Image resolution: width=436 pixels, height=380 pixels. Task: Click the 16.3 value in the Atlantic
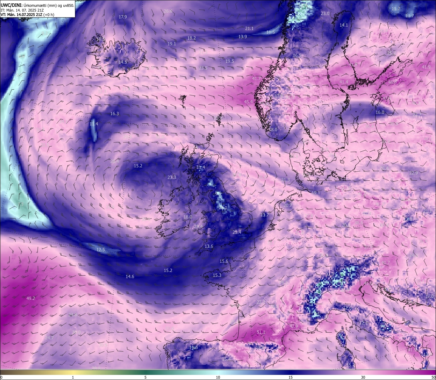pos(114,113)
